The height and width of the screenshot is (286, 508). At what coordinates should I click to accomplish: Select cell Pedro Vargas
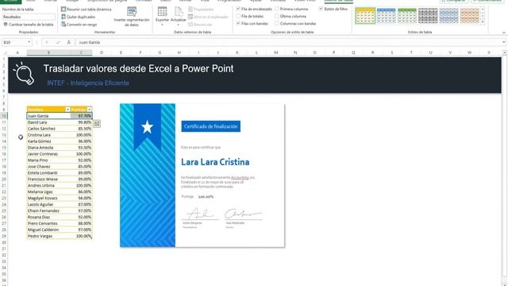click(48, 236)
